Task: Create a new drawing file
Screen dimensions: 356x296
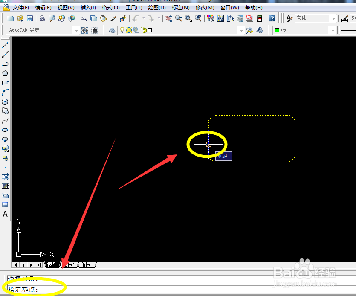Action: point(10,18)
